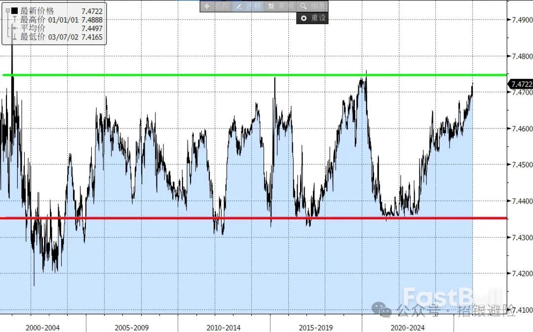Select the 2015-2019 period on time axis
Screen dimensions: 533x332
(316, 328)
